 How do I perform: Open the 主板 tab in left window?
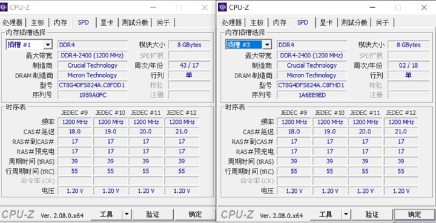(38, 22)
